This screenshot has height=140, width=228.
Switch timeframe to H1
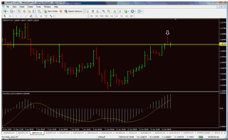click(x=112, y=16)
